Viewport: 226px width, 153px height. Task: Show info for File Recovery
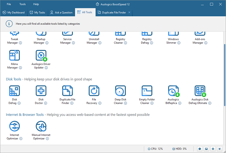100,103
